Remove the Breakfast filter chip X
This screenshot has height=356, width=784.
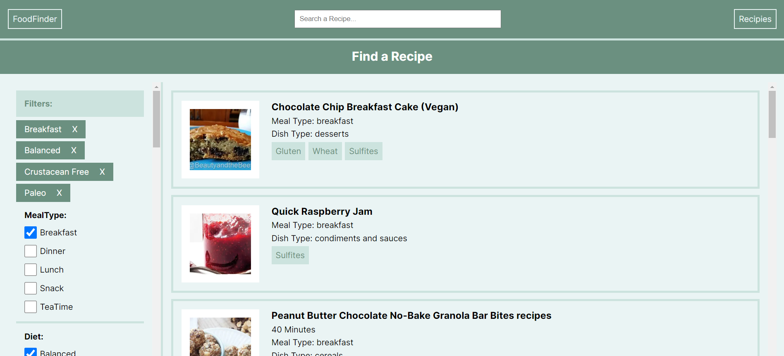pos(75,129)
